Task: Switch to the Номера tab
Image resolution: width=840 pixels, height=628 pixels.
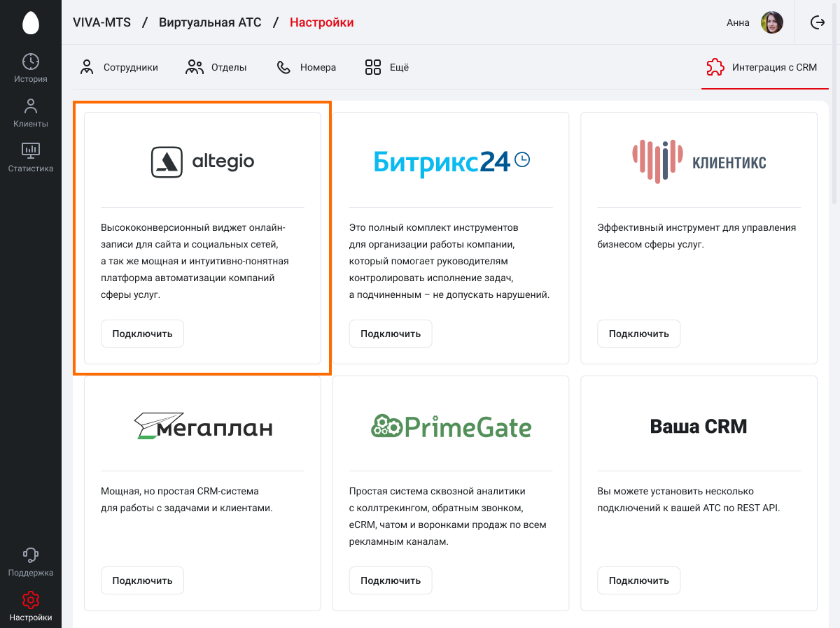Action: [306, 68]
